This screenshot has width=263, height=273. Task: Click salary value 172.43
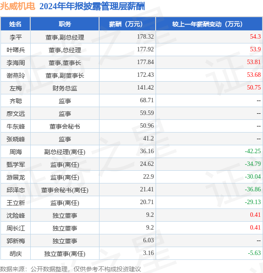(146, 75)
